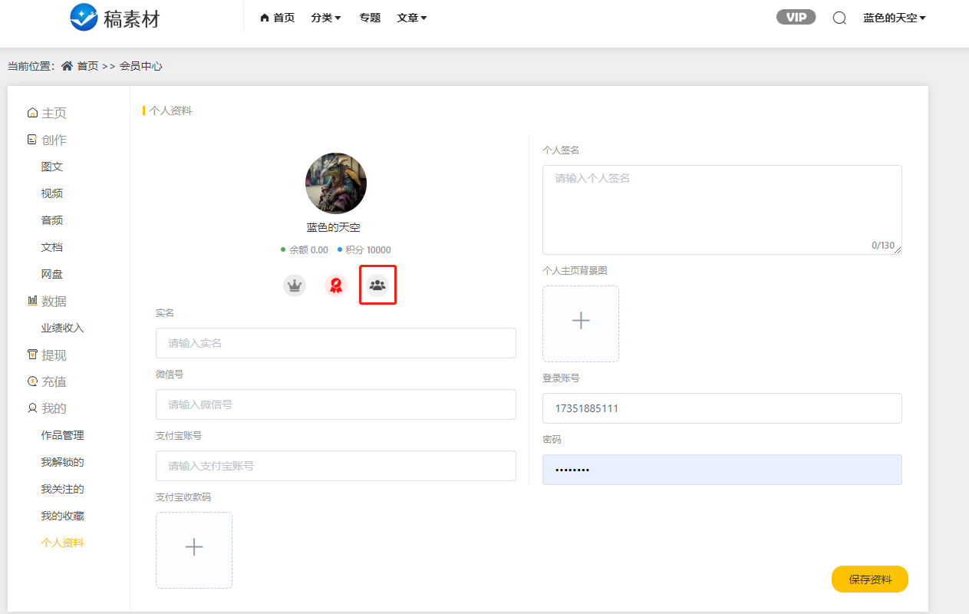Click the user avatar picture
Screen dimensions: 969x614
click(335, 183)
